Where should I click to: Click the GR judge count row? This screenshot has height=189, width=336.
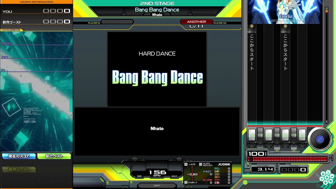point(222,171)
